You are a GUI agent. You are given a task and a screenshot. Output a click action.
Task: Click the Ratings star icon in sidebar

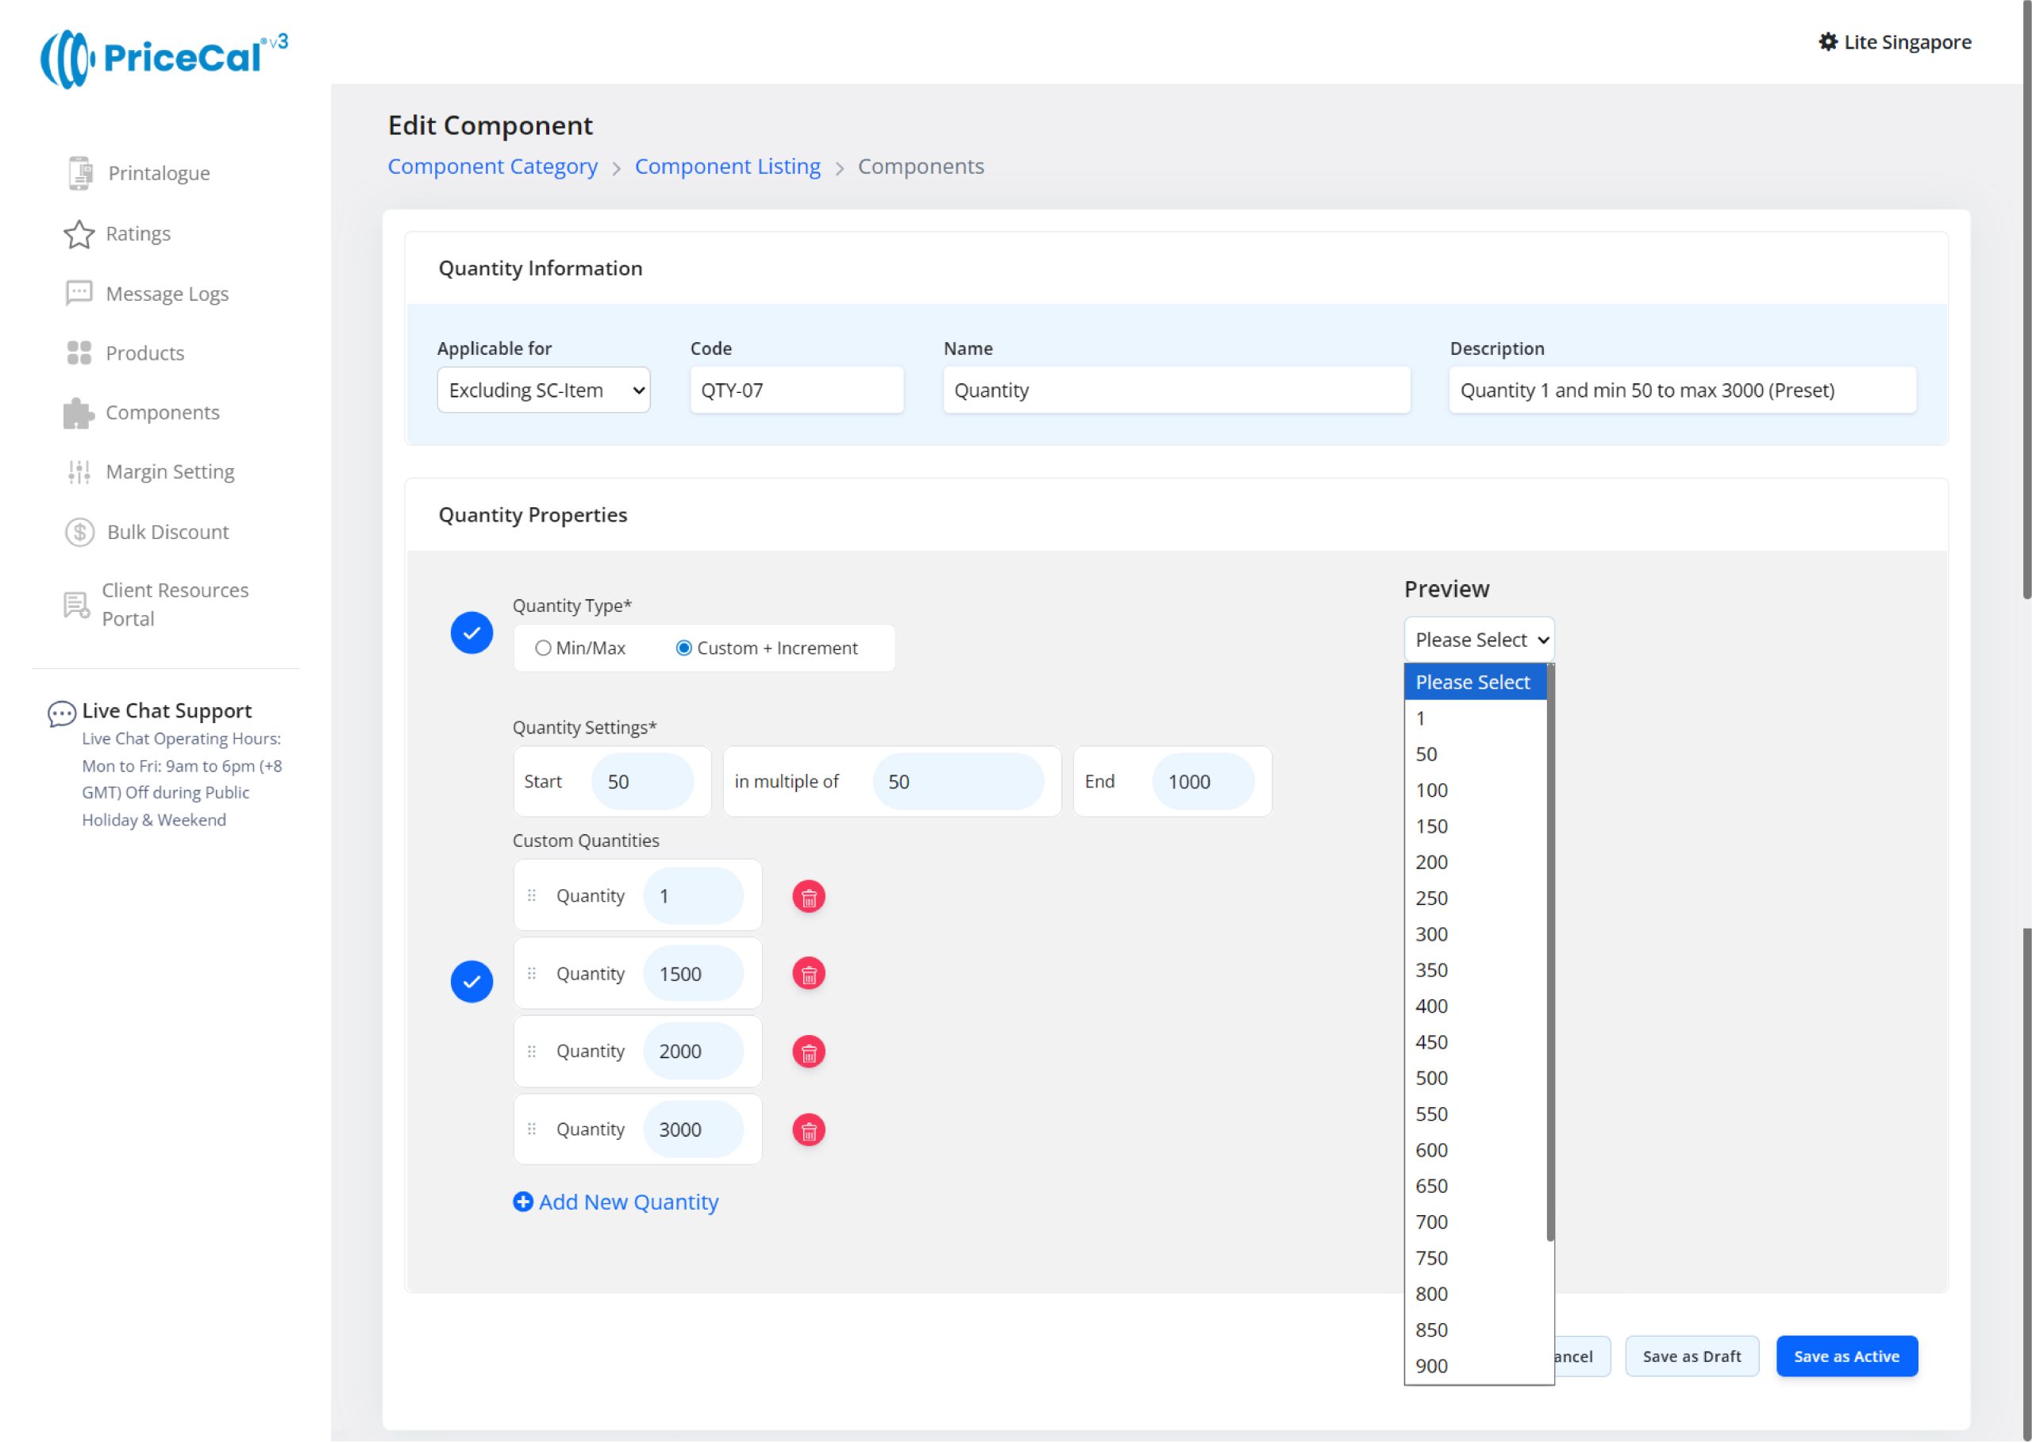[79, 233]
